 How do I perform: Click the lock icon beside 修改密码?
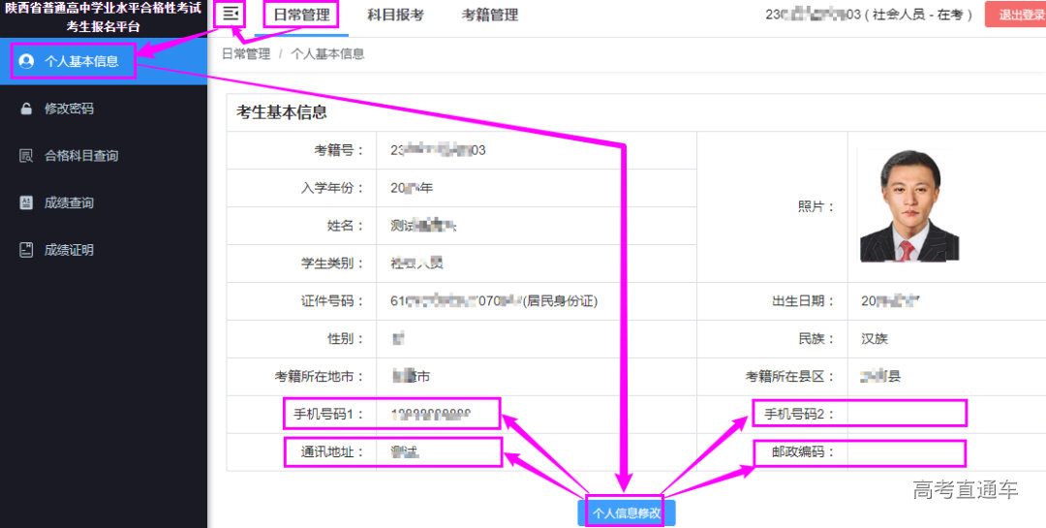(26, 109)
